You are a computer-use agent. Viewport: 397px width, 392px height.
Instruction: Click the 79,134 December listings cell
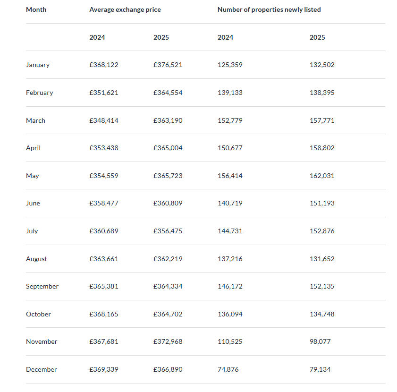(320, 369)
